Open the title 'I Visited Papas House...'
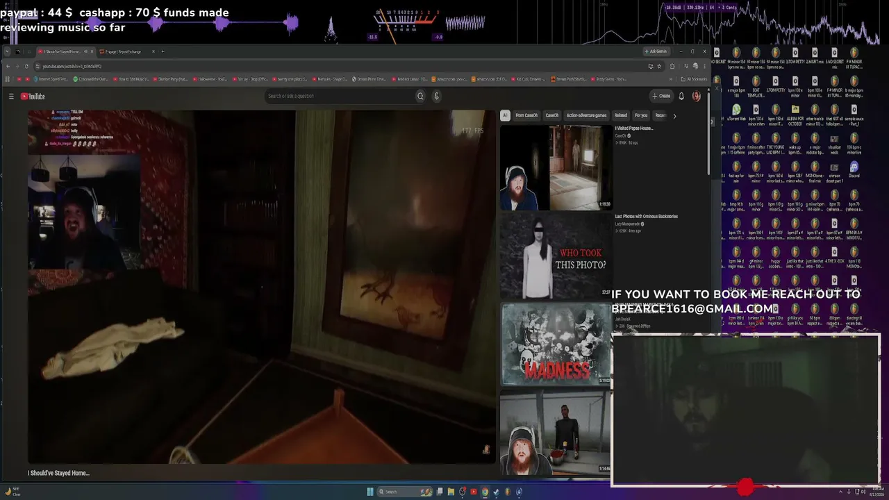The height and width of the screenshot is (500, 889). 634,128
